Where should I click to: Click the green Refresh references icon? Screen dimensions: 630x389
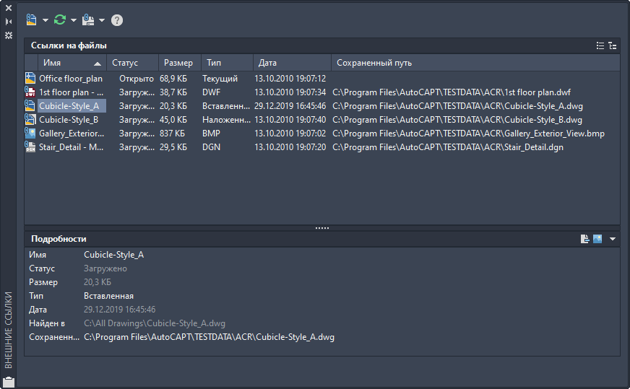coord(60,19)
